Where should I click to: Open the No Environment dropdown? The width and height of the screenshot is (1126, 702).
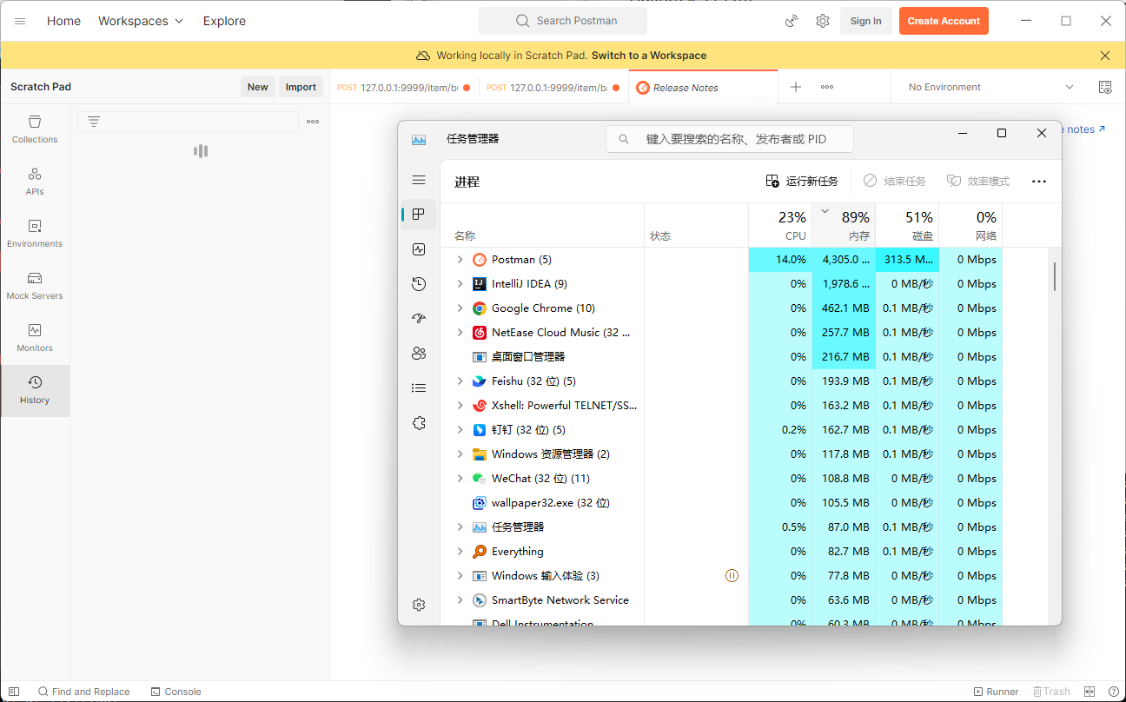click(x=989, y=87)
